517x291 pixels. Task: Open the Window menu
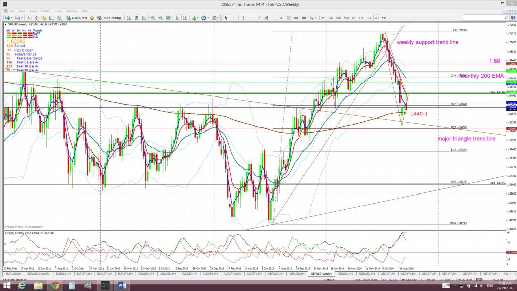72,11
